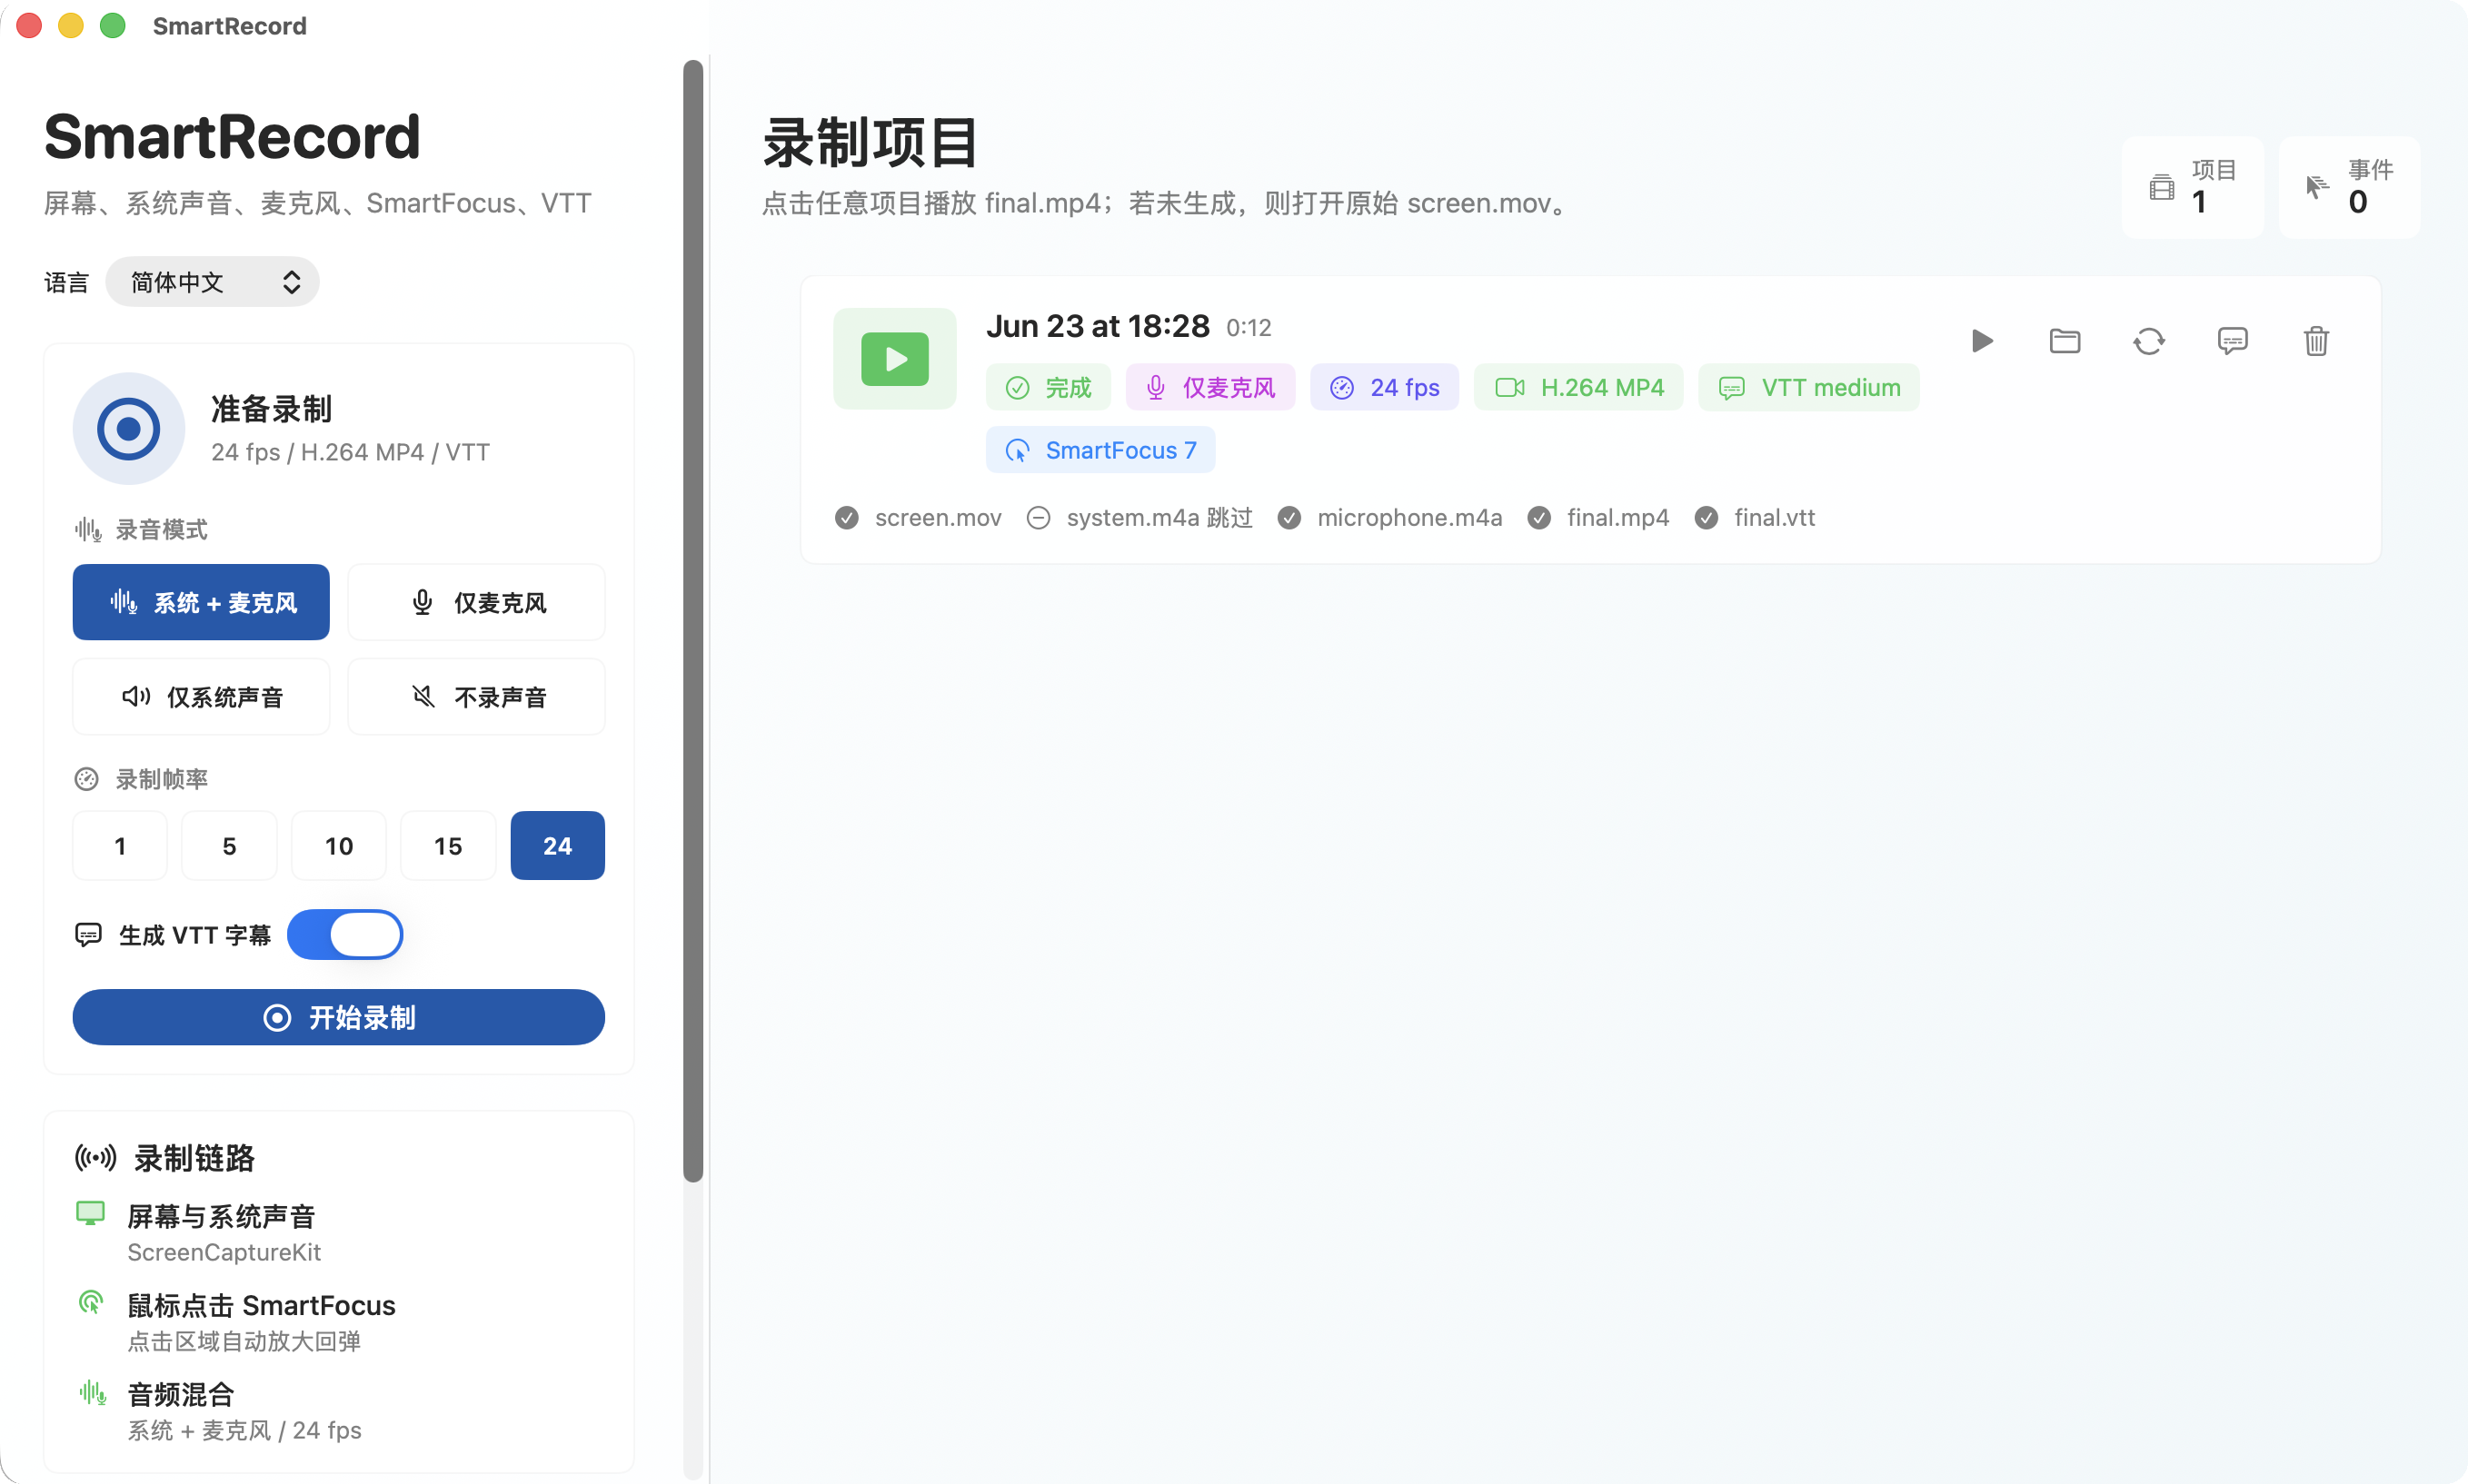
Task: Set frame rate to 5
Action: 229,846
